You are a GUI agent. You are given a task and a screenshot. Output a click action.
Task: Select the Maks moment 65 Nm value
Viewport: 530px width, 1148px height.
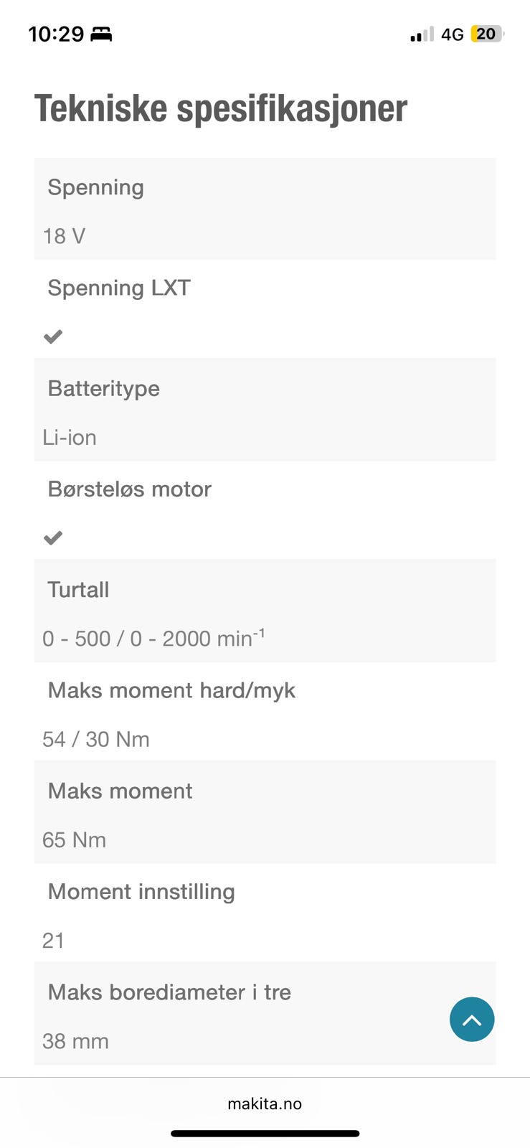74,839
